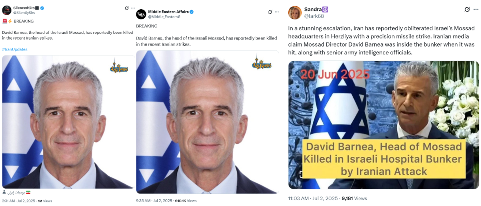
Task: Click Grok icon on Sandra's post
Action: coord(467,9)
